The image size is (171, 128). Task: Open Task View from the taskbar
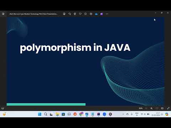coord(51,114)
